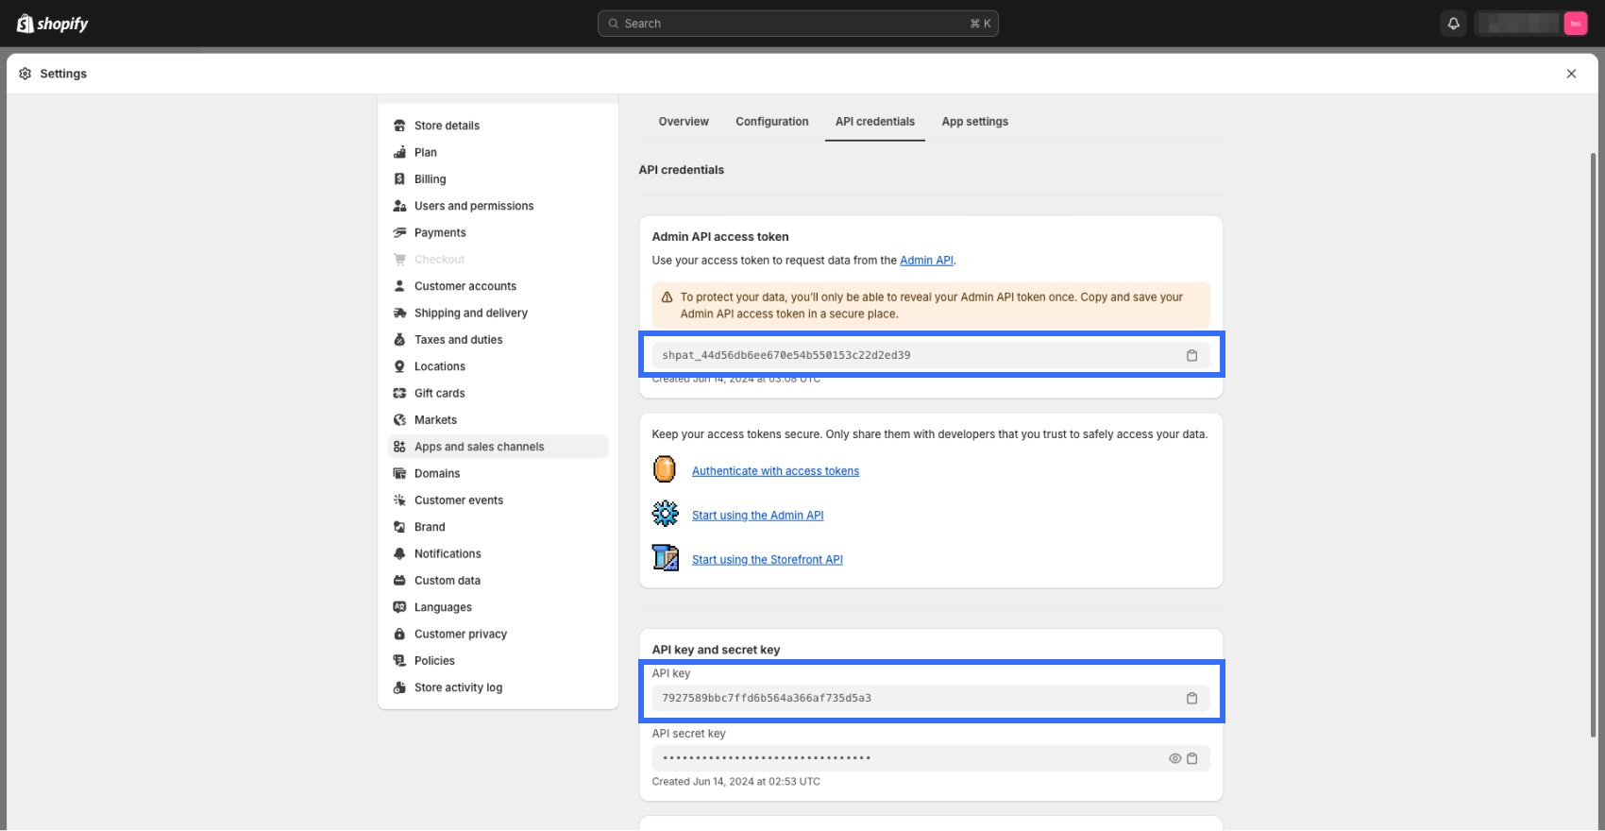The image size is (1605, 831).
Task: Open the notifications bell in top bar
Action: click(1453, 24)
